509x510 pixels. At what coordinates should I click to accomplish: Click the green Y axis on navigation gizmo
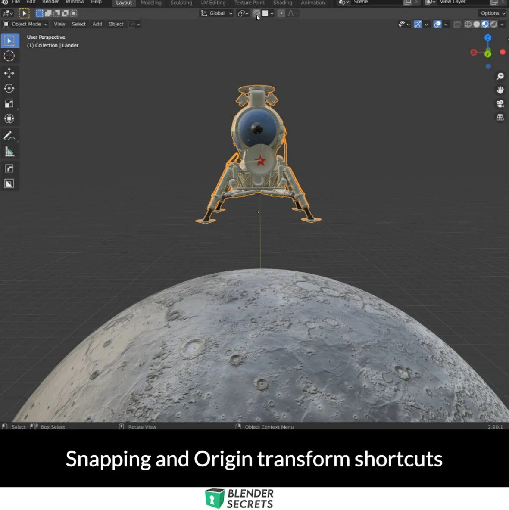pyautogui.click(x=487, y=54)
